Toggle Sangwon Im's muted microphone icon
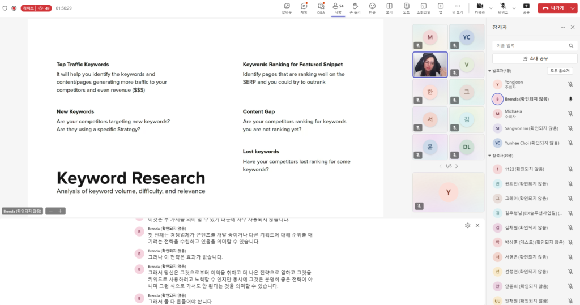The height and width of the screenshot is (305, 580). (570, 128)
